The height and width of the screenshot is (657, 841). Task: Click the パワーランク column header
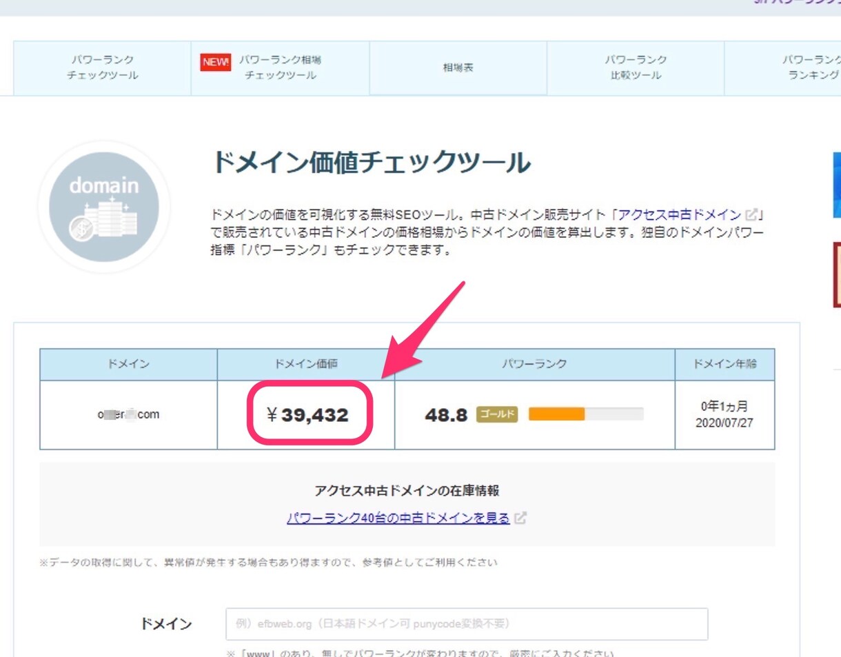tap(535, 364)
